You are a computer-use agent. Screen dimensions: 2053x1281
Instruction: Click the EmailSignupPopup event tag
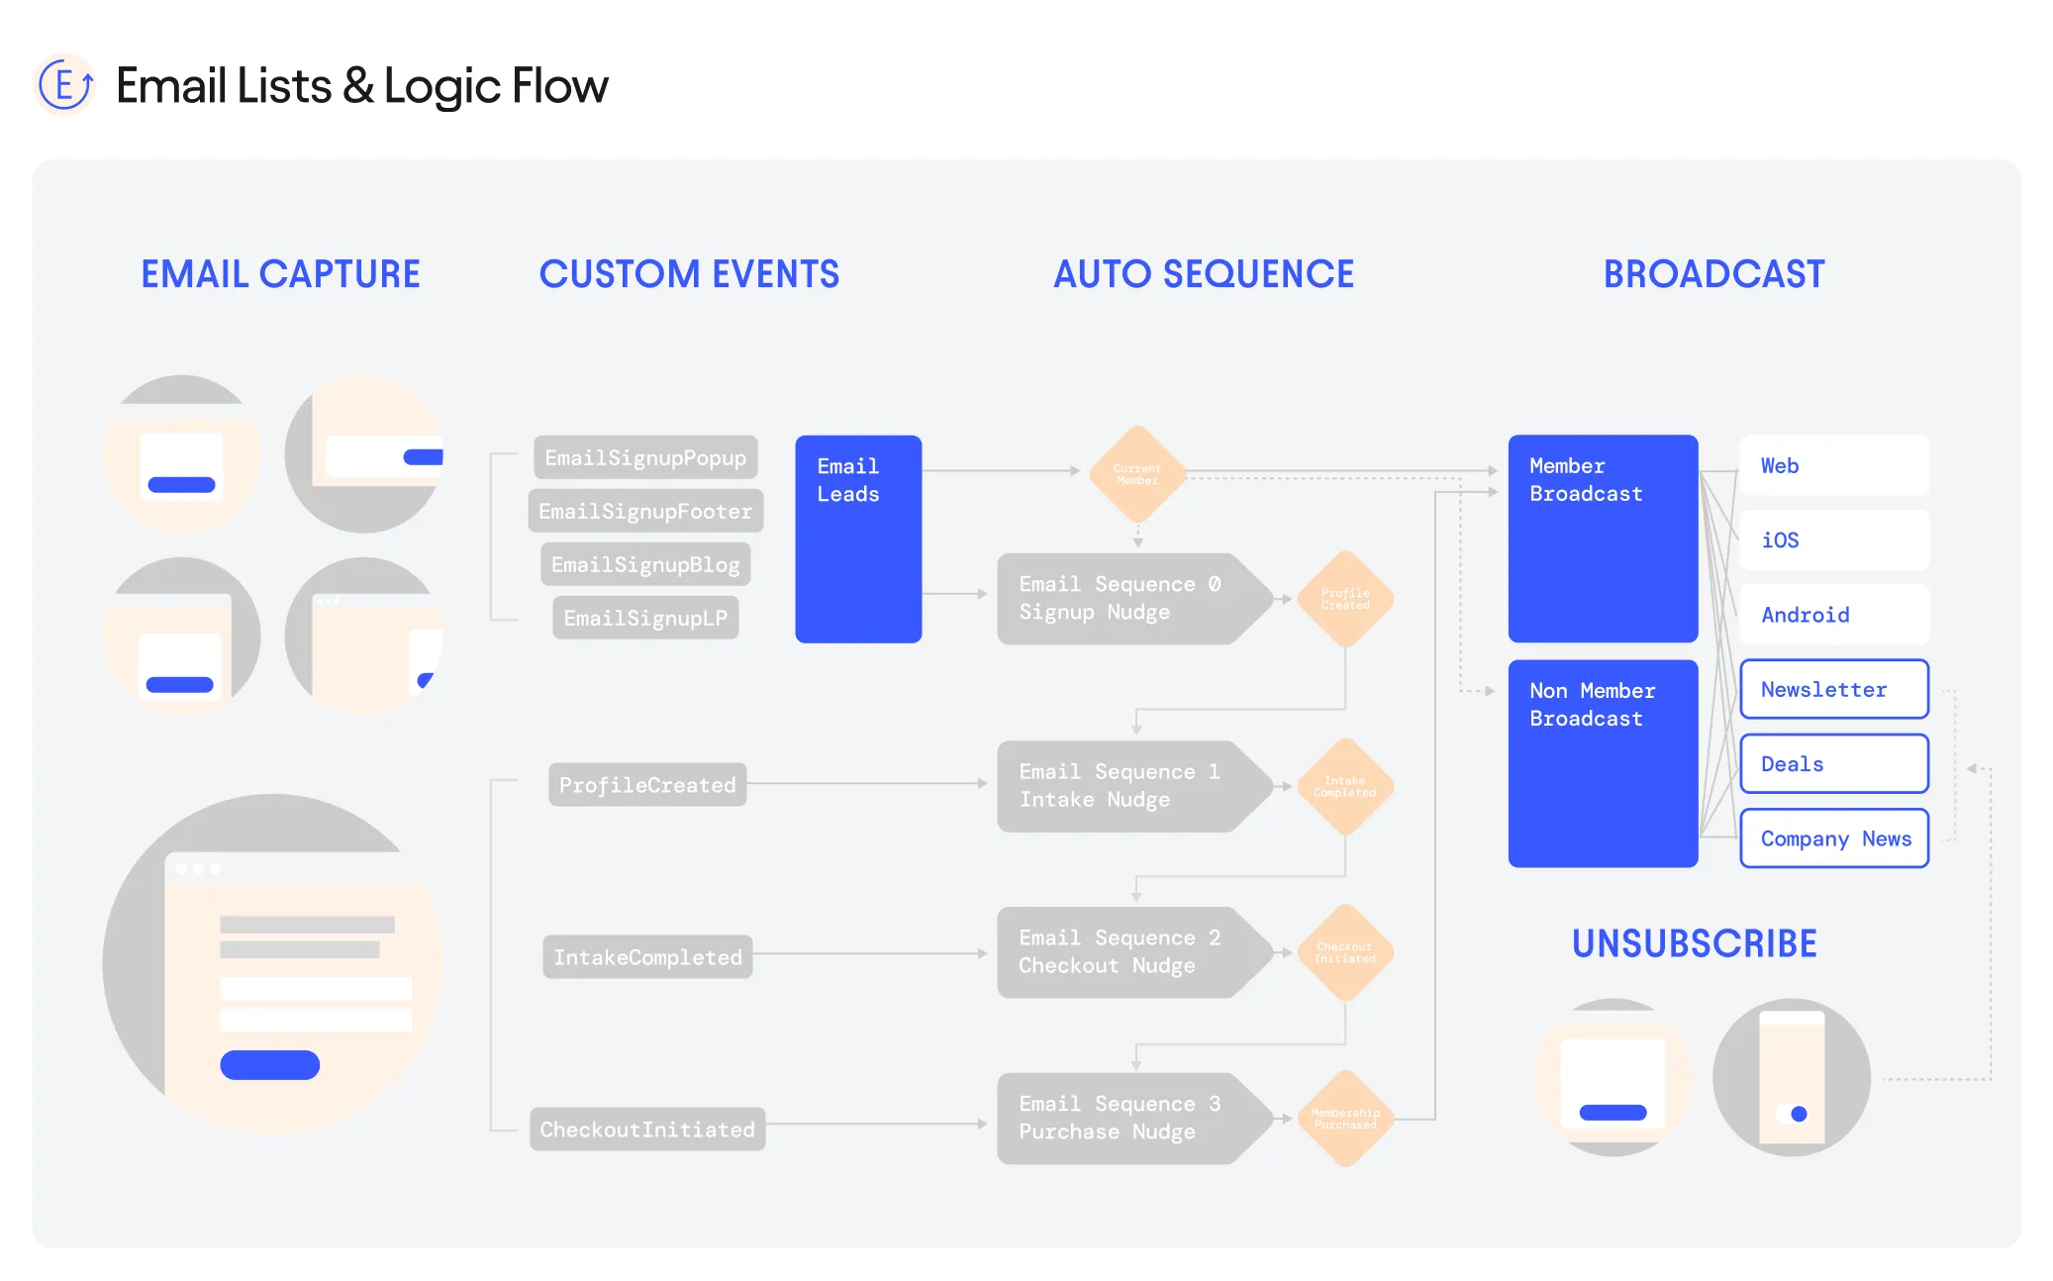[x=645, y=457]
